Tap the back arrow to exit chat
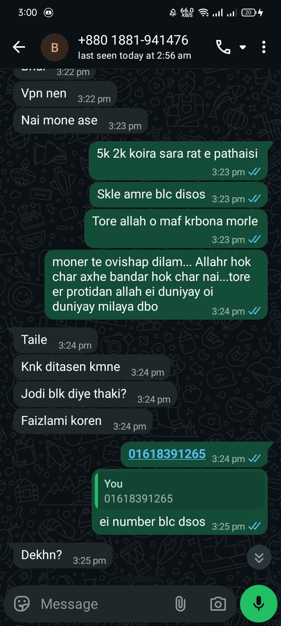The image size is (281, 626). tap(19, 47)
